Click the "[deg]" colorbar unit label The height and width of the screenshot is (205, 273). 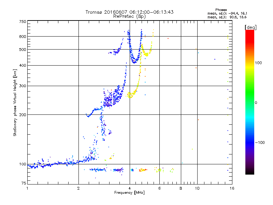250,27
